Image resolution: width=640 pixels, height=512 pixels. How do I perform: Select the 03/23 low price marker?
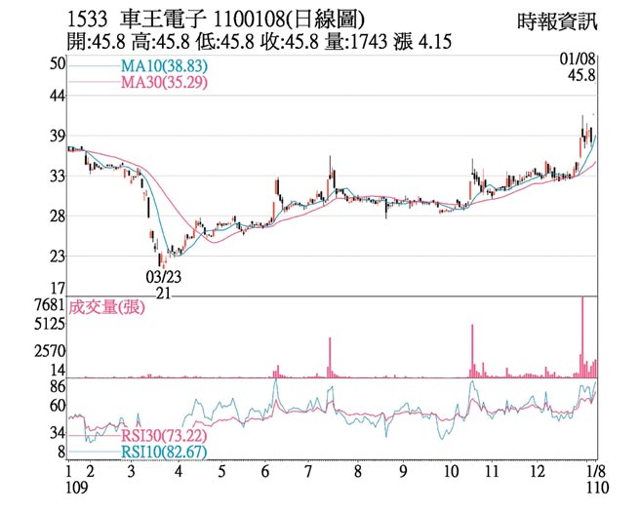click(164, 277)
